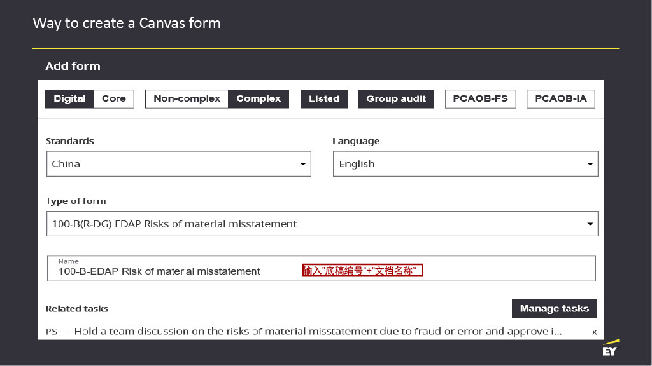
Task: Toggle the Listed filter
Action: coord(324,98)
